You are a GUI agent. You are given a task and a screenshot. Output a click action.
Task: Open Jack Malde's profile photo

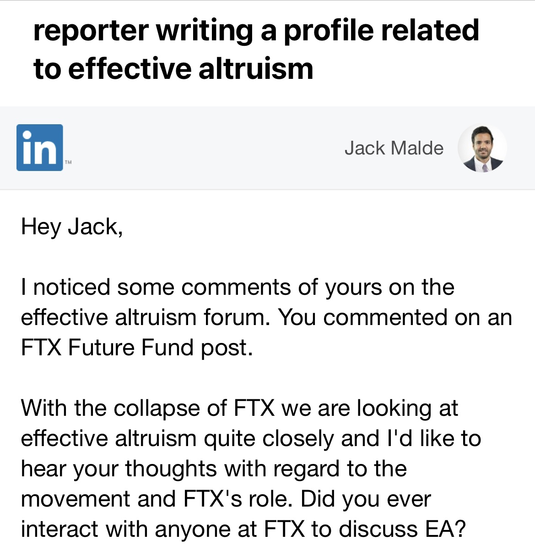click(482, 148)
